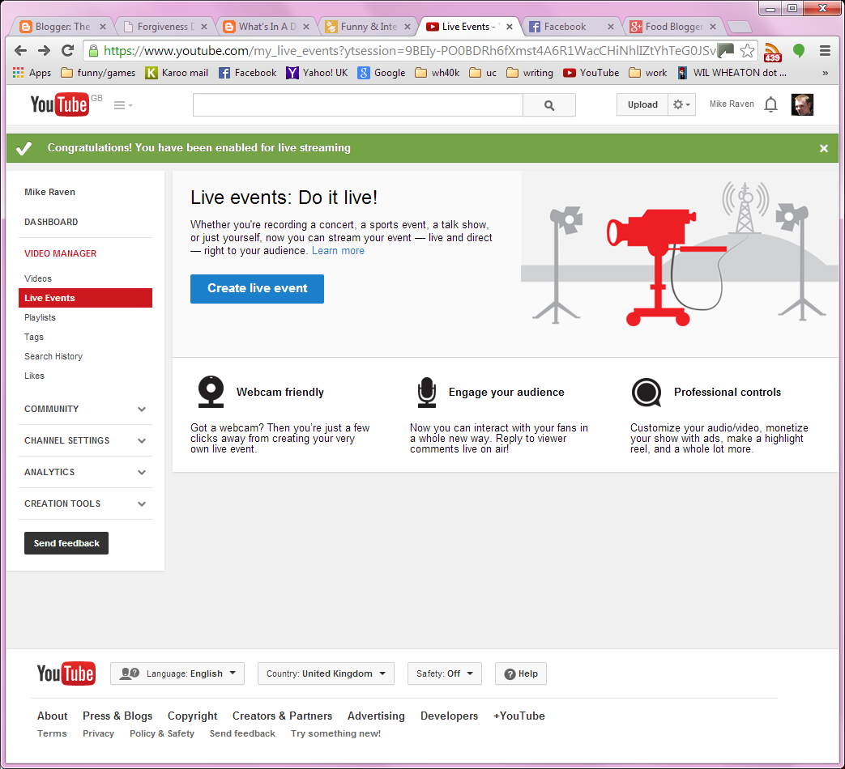Switch to the Forgiveness tab
The height and width of the screenshot is (769, 845).
[x=164, y=27]
